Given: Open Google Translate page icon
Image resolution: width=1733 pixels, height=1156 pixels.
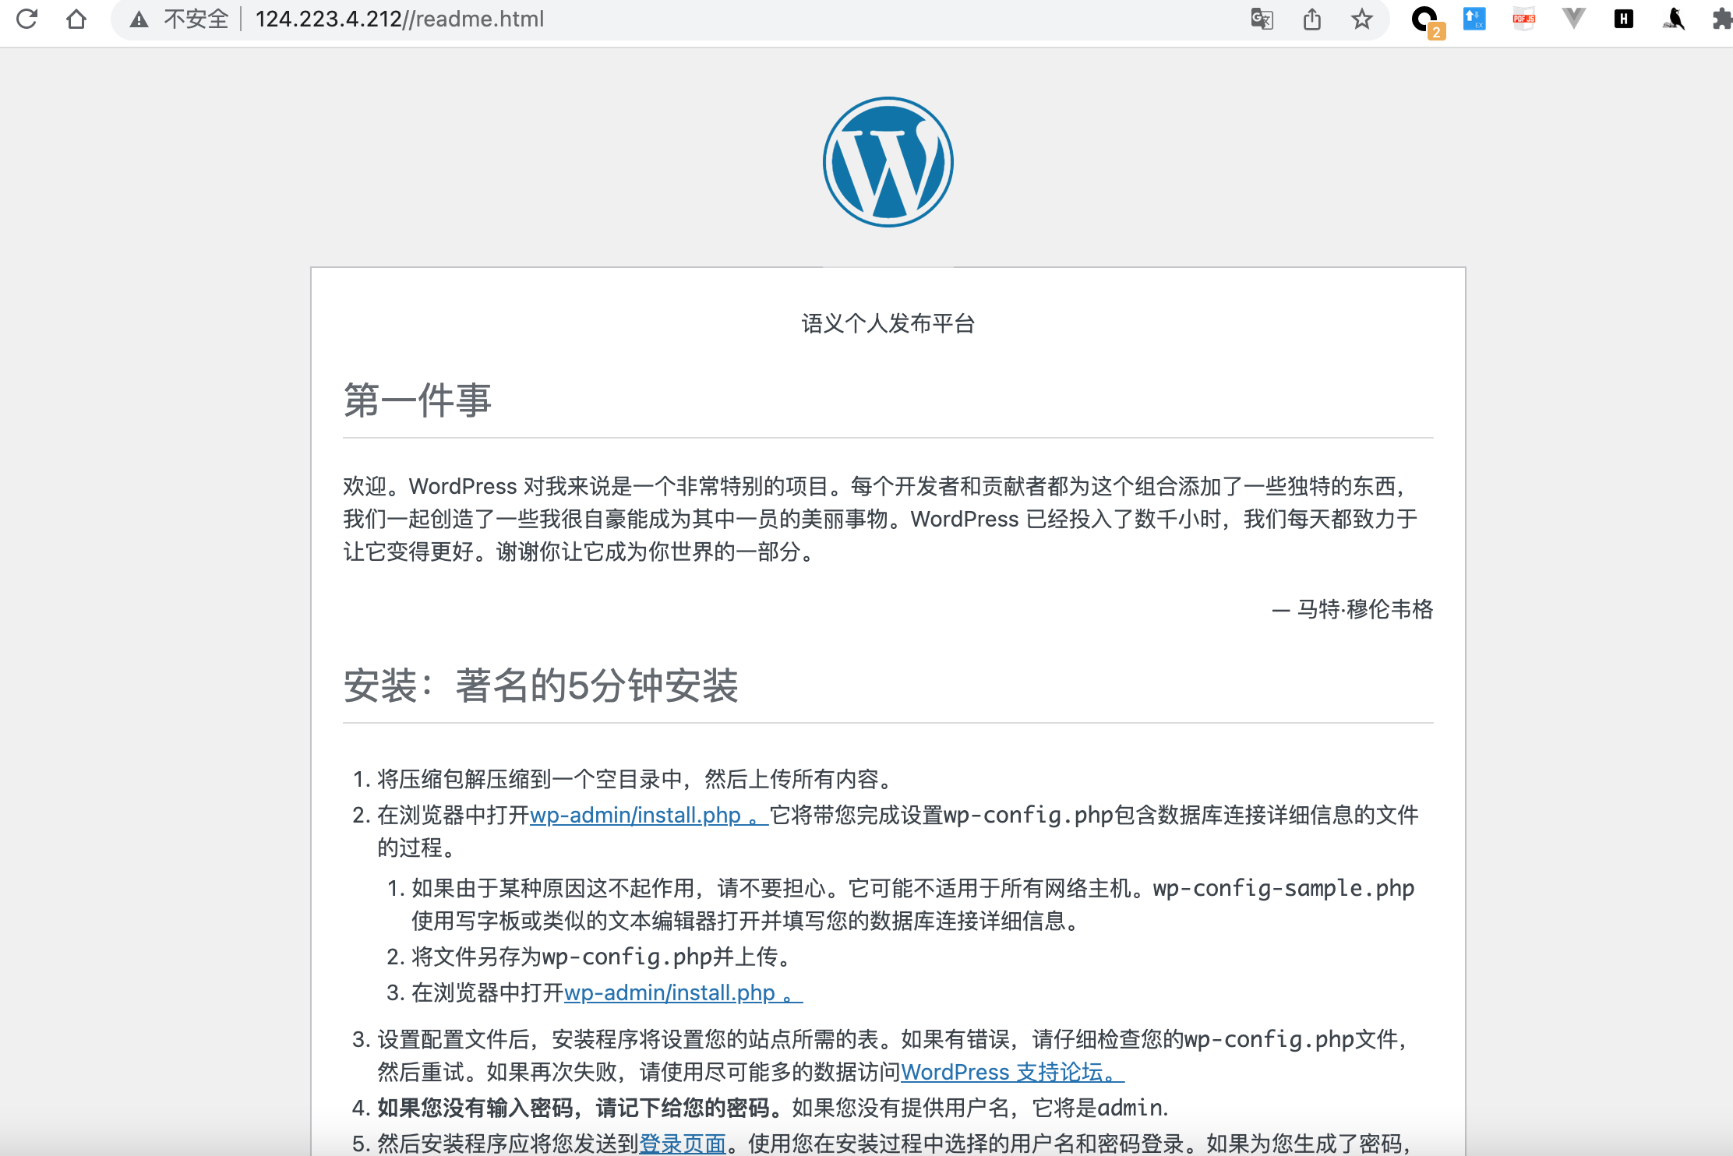Looking at the screenshot, I should pos(1262,19).
